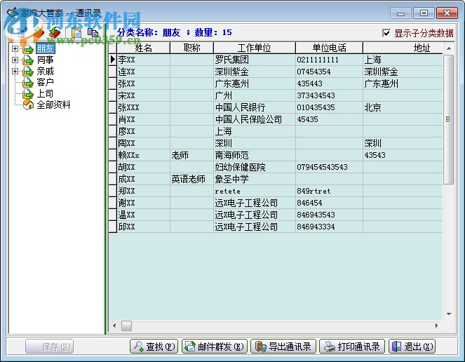
Task: Click the phone cell 079454543543
Action: [329, 167]
